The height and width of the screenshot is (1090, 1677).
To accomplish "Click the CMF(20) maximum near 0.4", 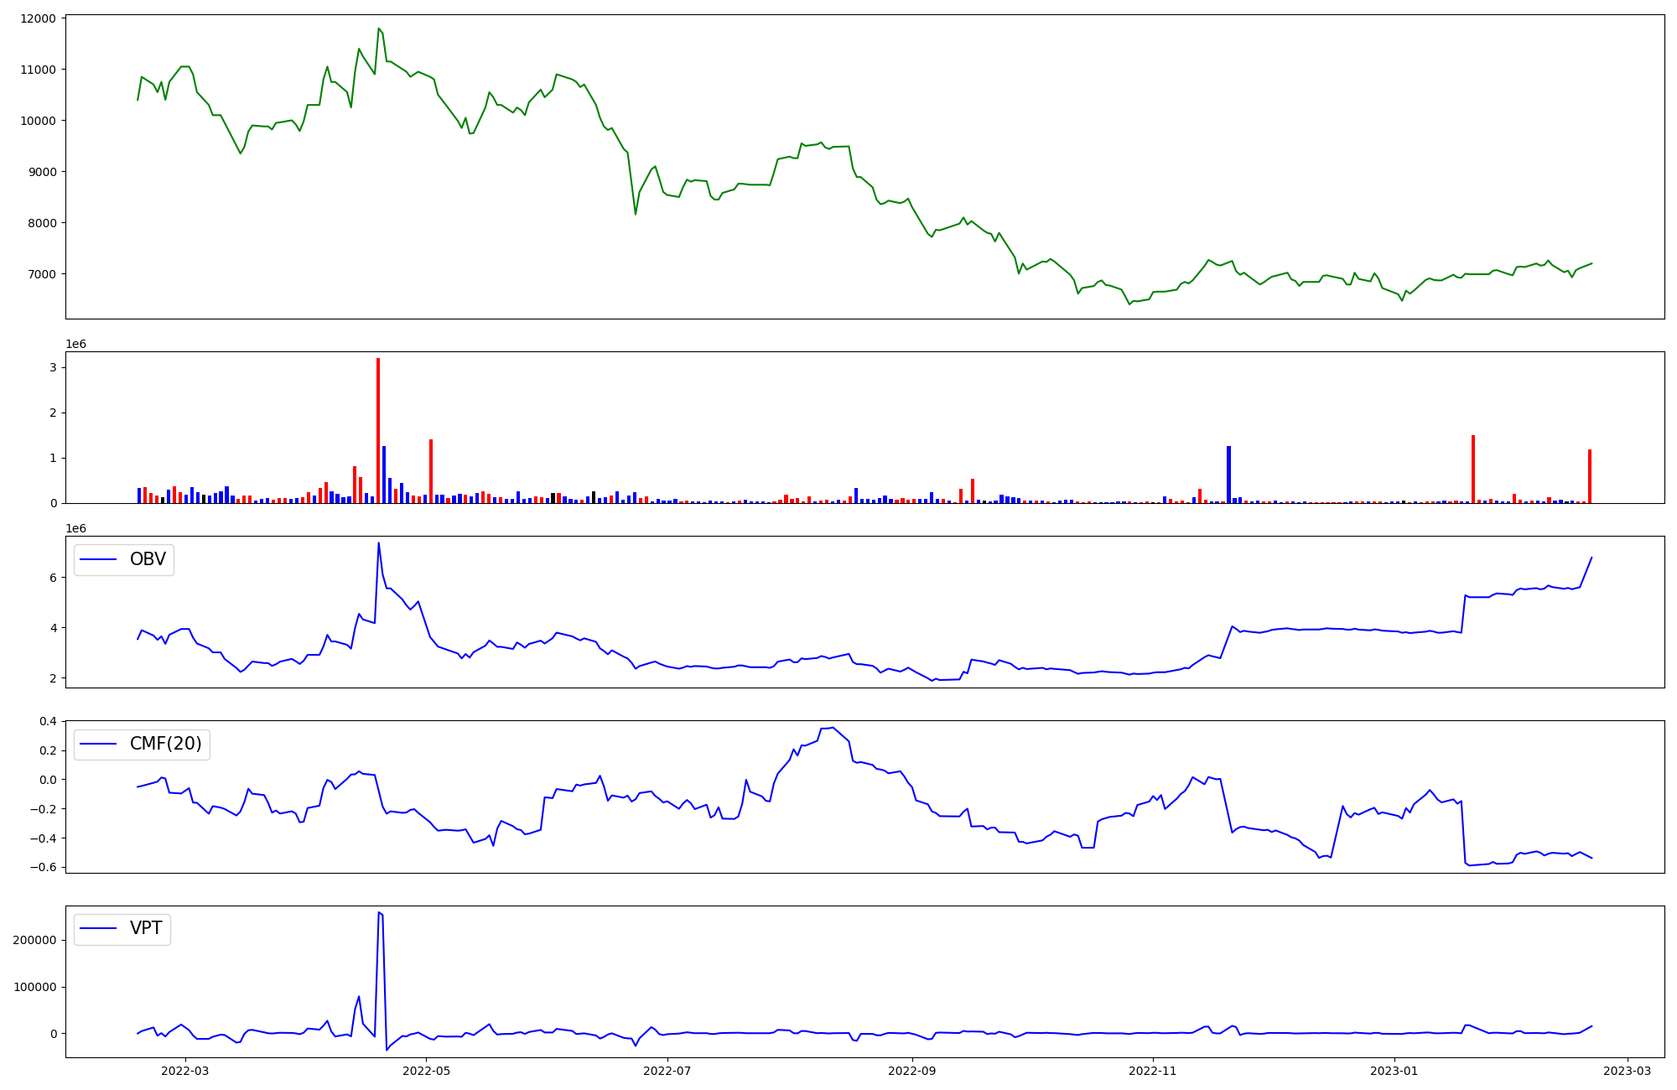I will [833, 728].
